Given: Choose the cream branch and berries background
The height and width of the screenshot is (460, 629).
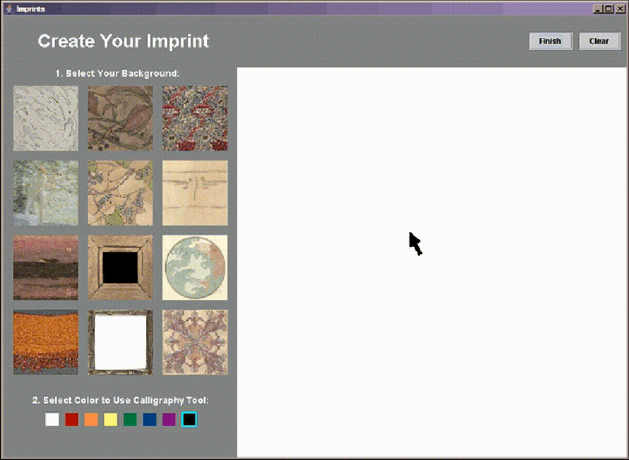Looking at the screenshot, I should coord(121,193).
